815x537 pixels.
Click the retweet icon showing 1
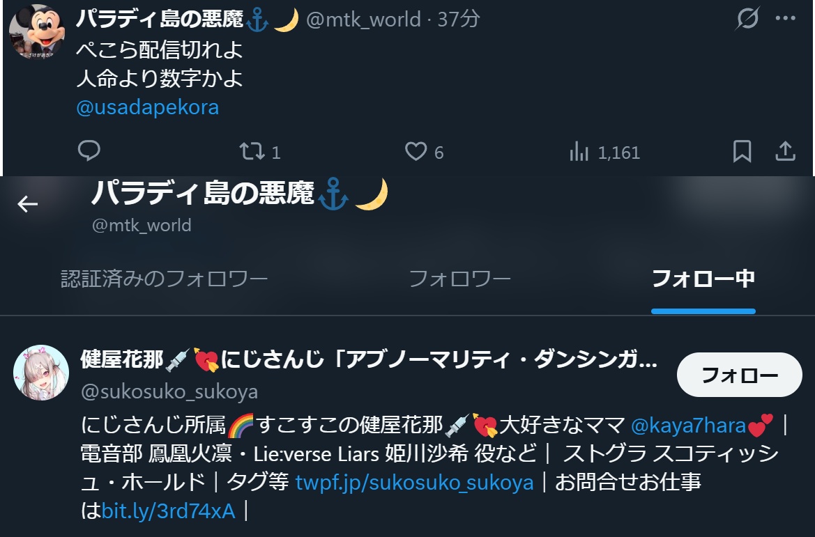pyautogui.click(x=252, y=152)
